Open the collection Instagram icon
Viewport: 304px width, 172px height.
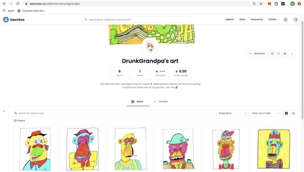coord(279,53)
